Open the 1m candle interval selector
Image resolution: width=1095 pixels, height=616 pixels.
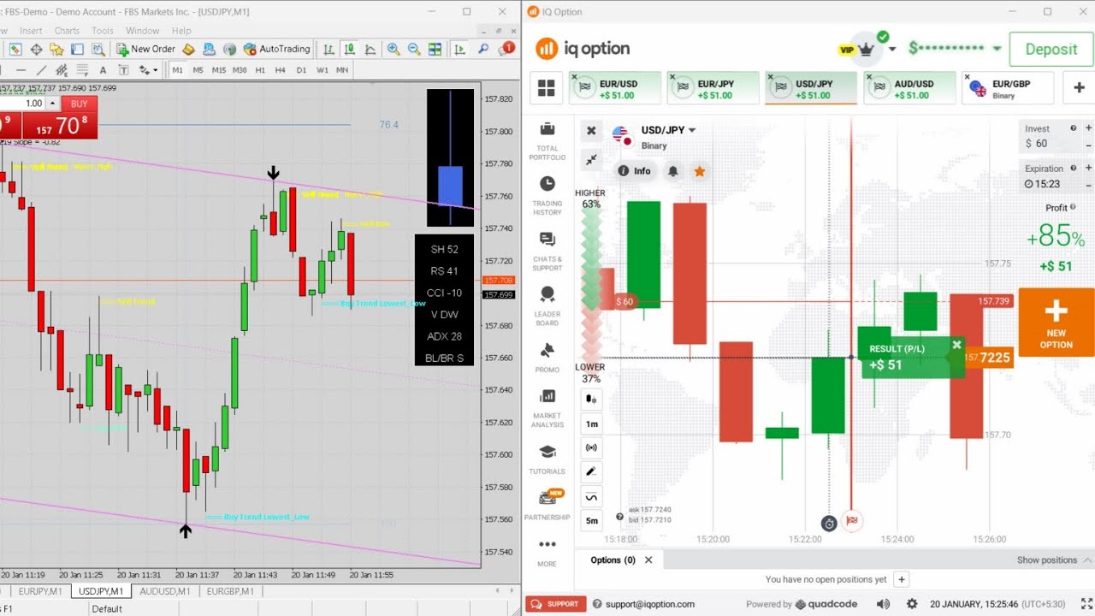(591, 423)
